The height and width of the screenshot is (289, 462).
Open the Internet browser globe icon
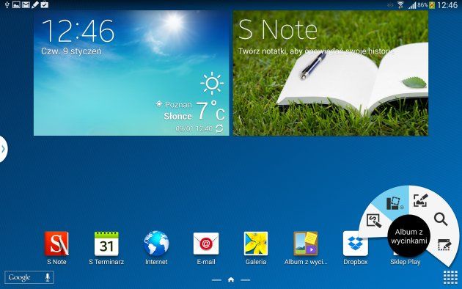156,244
